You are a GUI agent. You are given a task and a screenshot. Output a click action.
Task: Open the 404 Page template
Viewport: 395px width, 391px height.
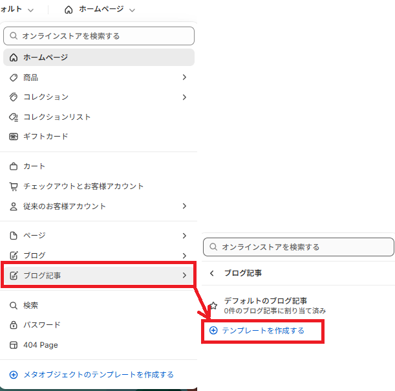(41, 345)
